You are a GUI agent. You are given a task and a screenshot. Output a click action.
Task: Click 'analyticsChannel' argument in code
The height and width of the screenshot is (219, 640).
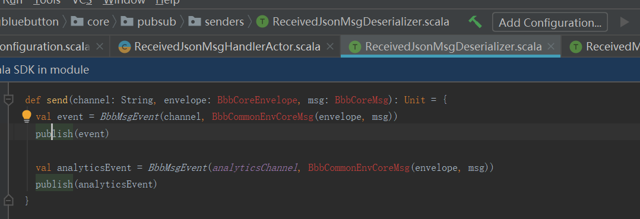255,167
